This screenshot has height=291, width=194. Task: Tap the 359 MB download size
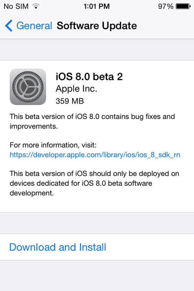pyautogui.click(x=70, y=101)
